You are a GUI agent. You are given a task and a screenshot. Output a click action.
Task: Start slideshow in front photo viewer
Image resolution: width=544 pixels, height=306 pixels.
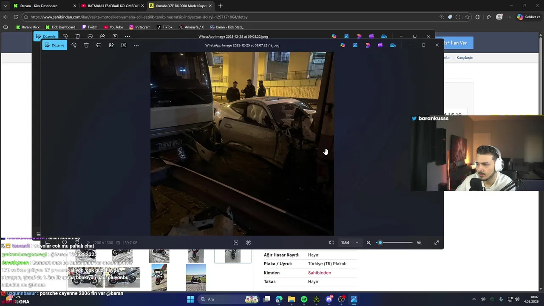[x=124, y=45]
